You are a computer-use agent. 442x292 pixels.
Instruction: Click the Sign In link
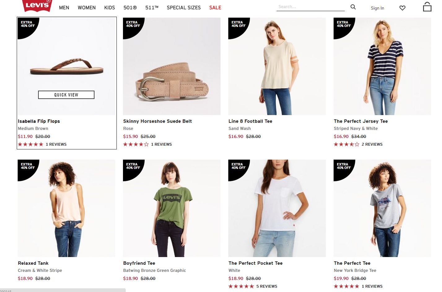pos(377,8)
